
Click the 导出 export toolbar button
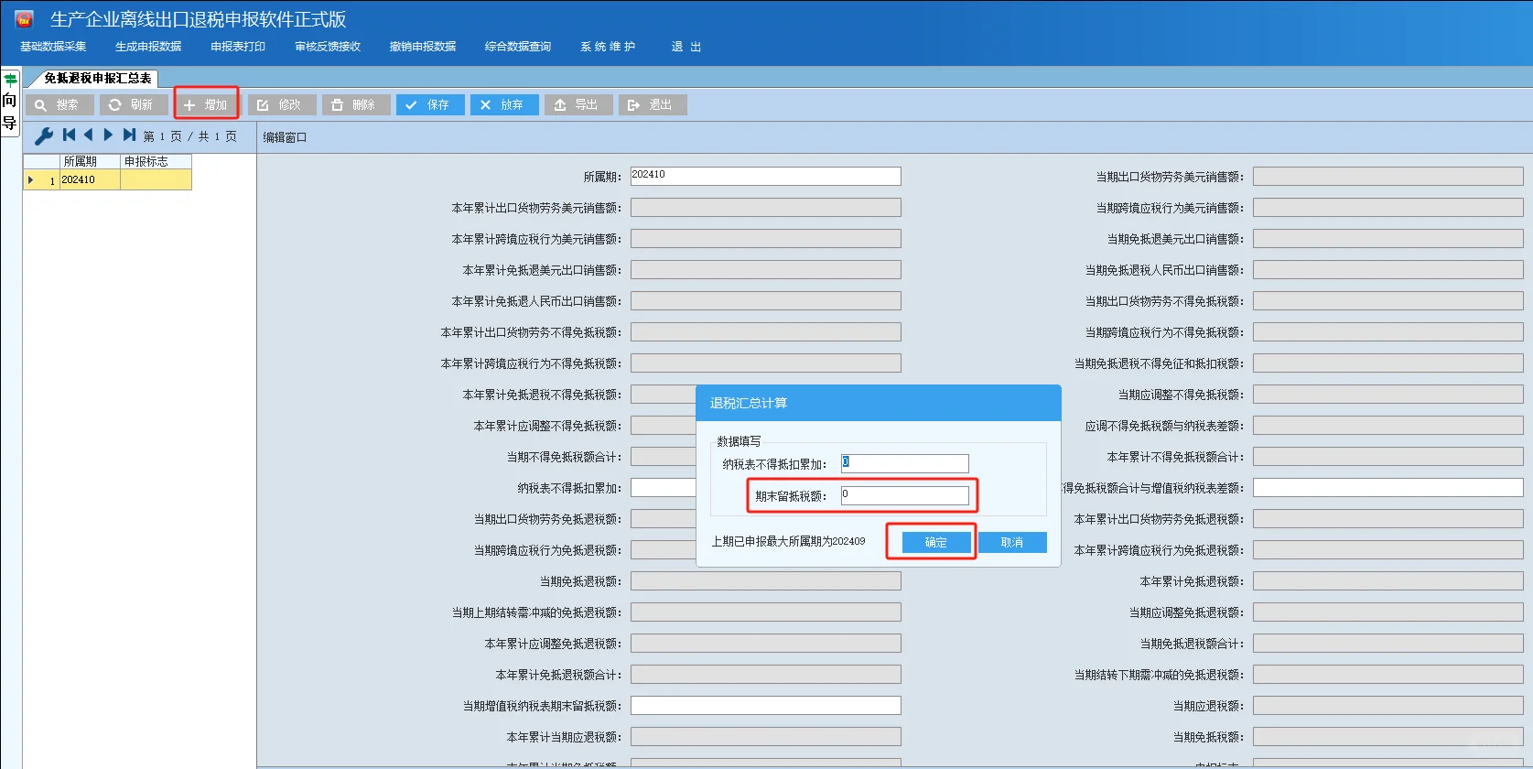578,105
